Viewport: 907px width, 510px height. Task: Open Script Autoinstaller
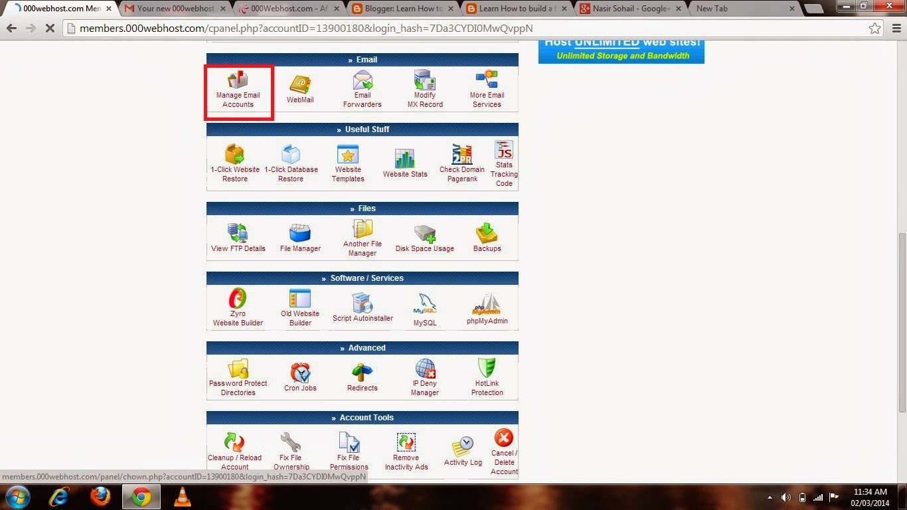coord(363,307)
